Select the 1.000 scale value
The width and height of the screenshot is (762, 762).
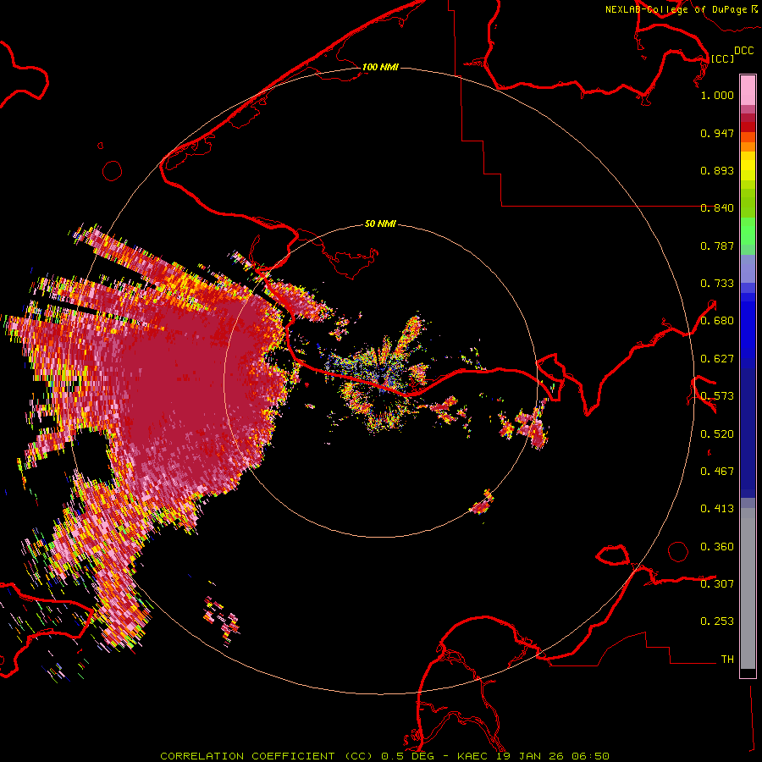pos(717,95)
